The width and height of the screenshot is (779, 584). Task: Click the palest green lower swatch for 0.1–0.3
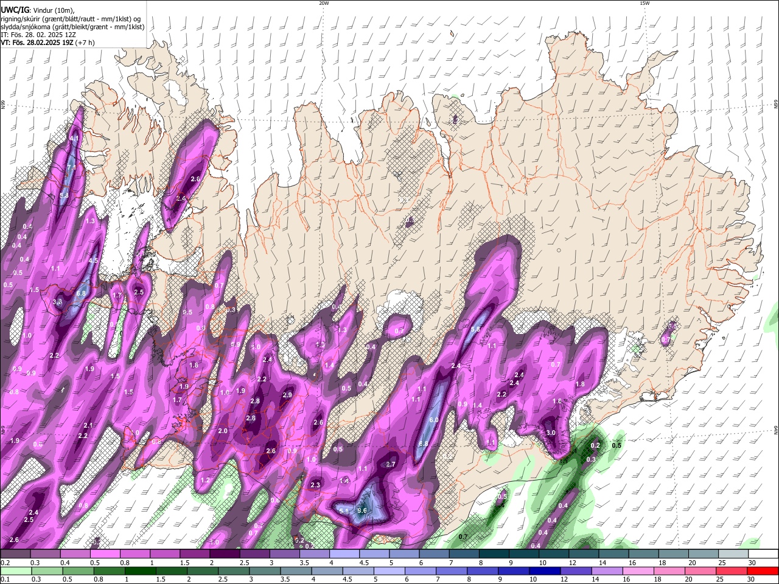[15, 571]
